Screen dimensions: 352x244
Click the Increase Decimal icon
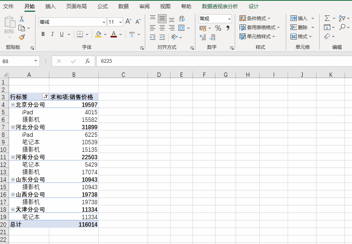coord(203,37)
